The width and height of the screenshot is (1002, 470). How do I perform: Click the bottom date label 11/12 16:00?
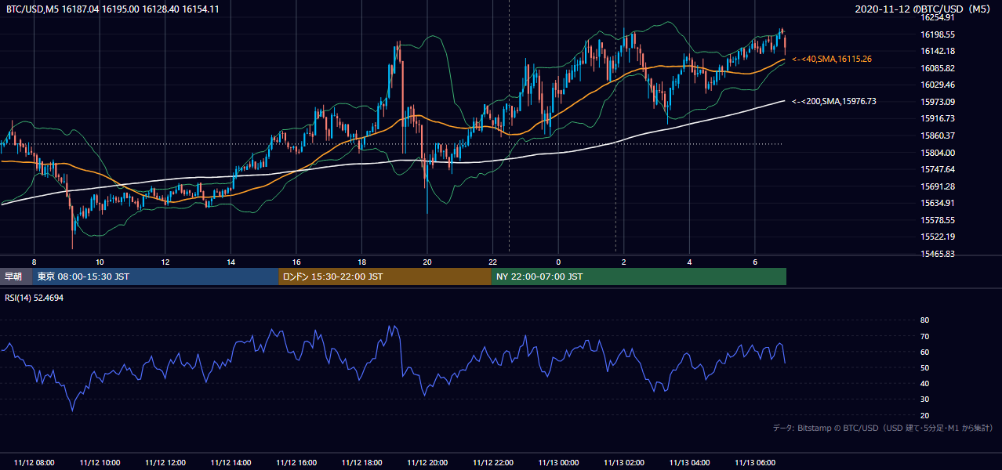point(296,463)
